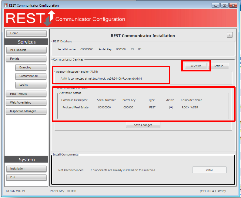Re-Start the communicator services
Viewport: 241px width, 198px height.
click(196, 66)
